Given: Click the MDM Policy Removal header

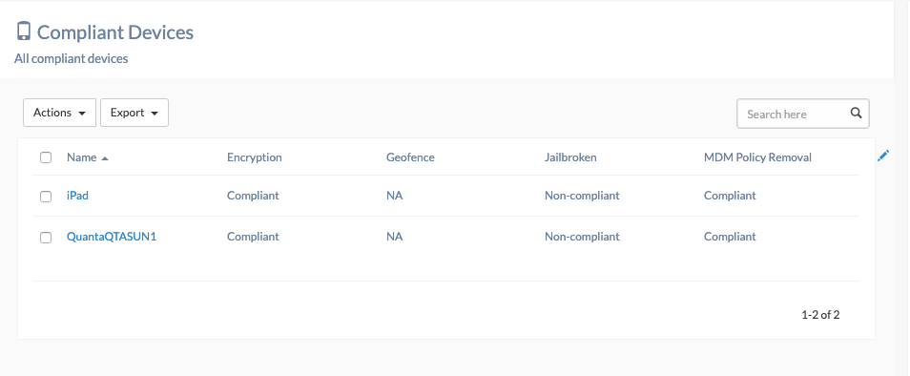Looking at the screenshot, I should pyautogui.click(x=757, y=157).
